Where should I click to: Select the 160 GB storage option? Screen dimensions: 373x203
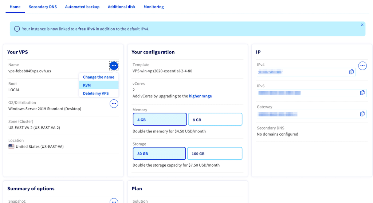[x=215, y=153]
